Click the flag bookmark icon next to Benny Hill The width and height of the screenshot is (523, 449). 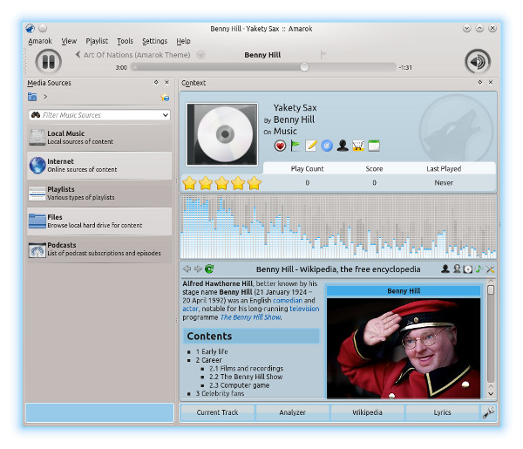click(x=323, y=55)
